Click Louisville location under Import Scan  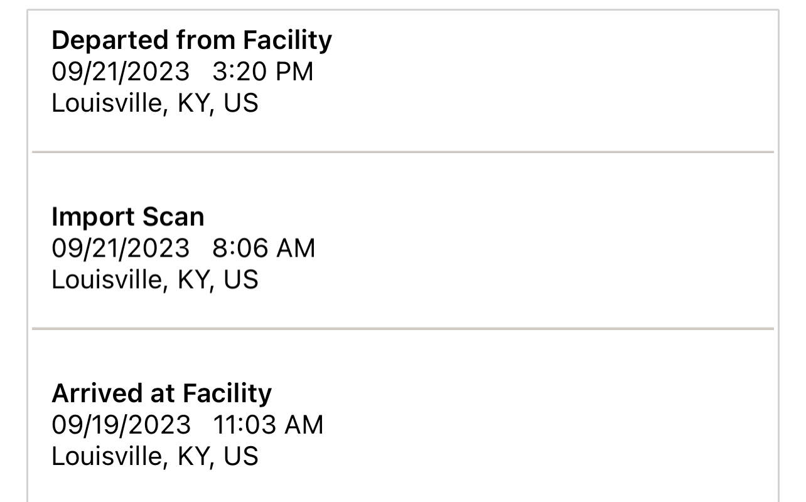(154, 280)
